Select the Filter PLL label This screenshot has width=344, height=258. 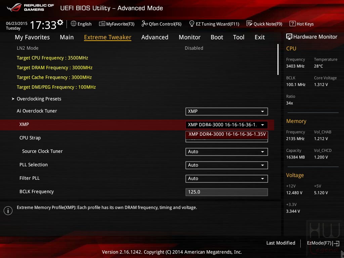pos(30,178)
